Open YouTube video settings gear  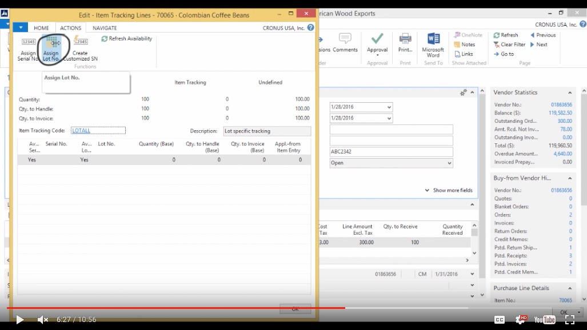520,319
